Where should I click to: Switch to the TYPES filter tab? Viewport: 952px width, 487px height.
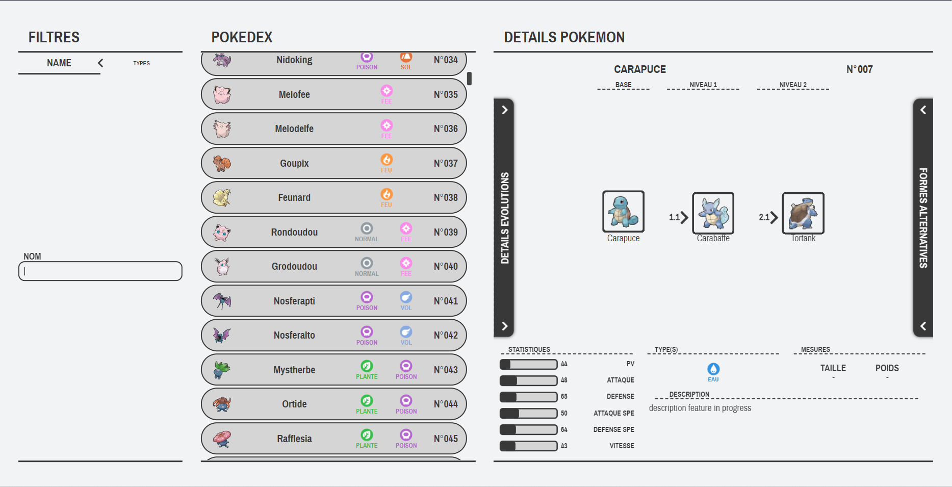tap(142, 63)
